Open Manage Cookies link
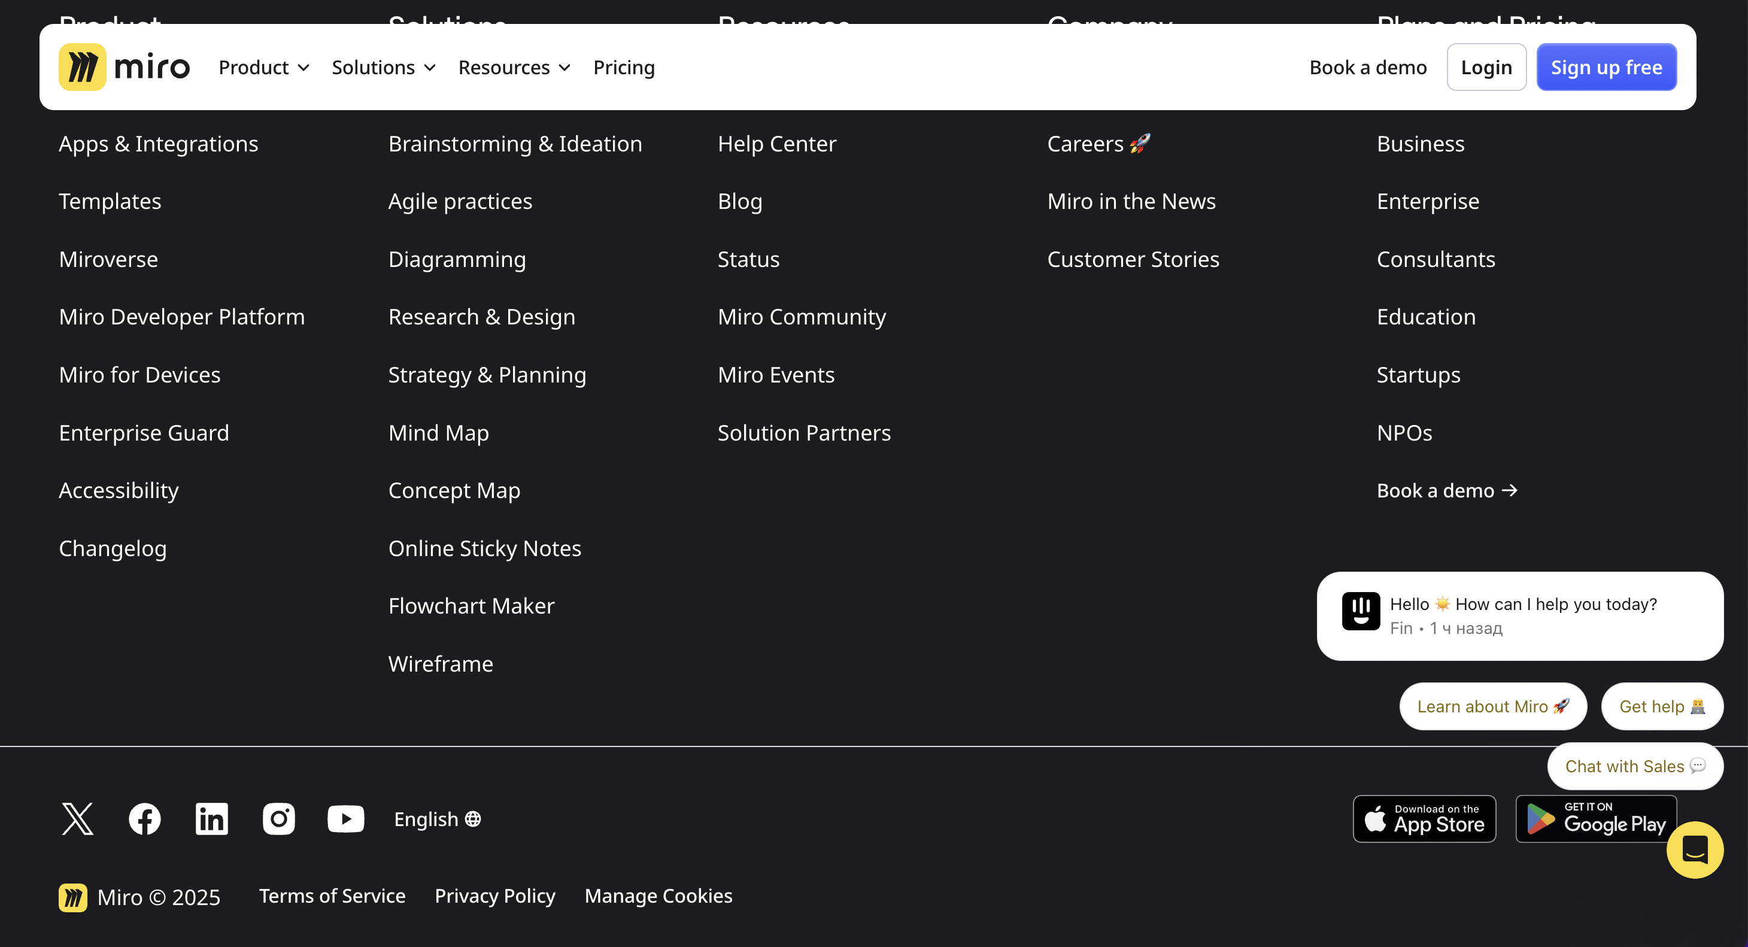The image size is (1748, 947). point(658,896)
